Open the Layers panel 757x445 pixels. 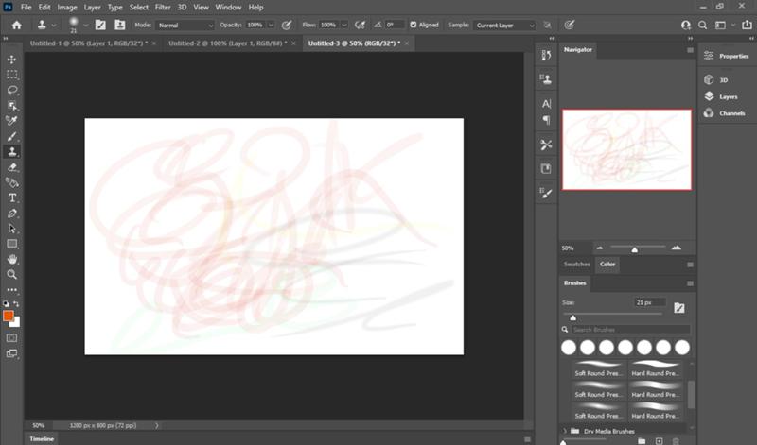click(x=721, y=96)
